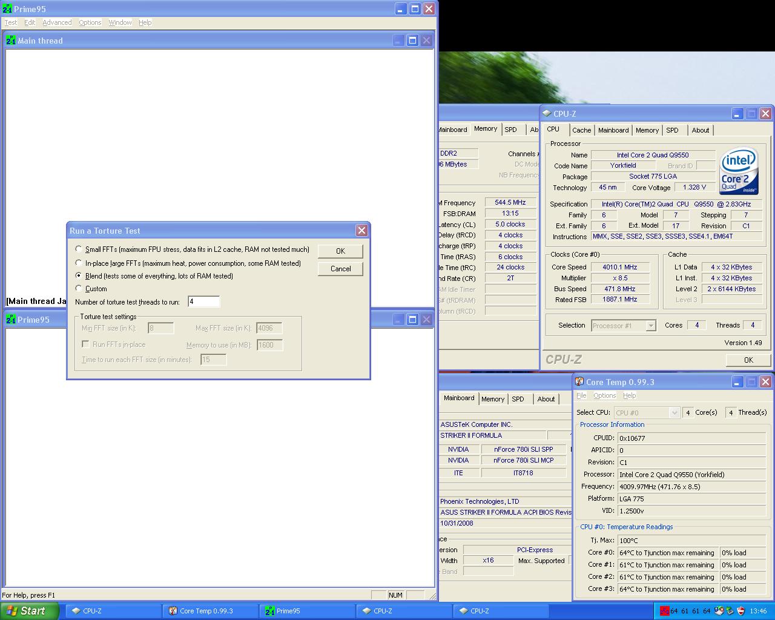The image size is (775, 620).
Task: Switch to Core Temp 0.99.3 taskbar button
Action: 210,611
